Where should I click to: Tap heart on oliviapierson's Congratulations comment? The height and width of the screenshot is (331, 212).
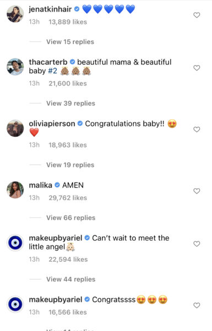point(197,130)
